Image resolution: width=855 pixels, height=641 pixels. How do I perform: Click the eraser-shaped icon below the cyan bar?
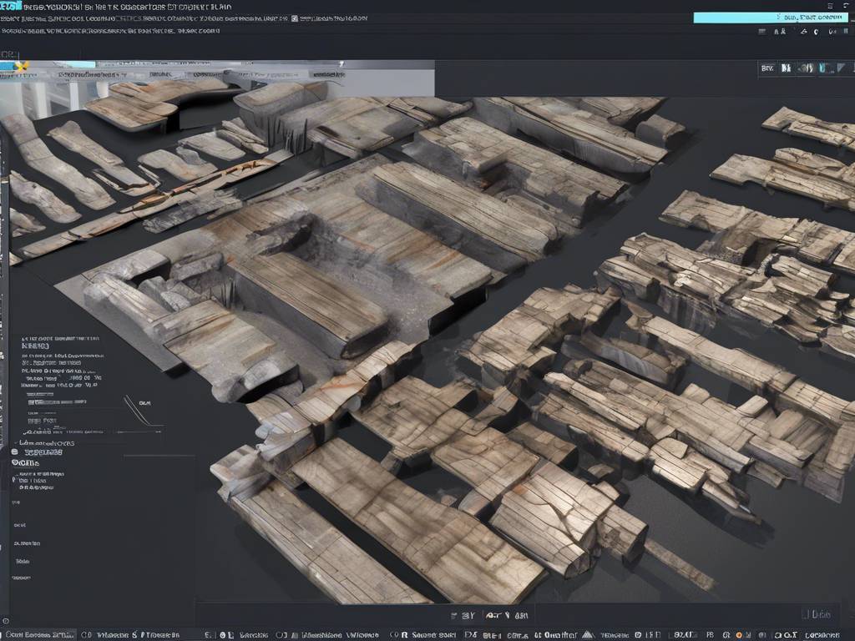803,32
